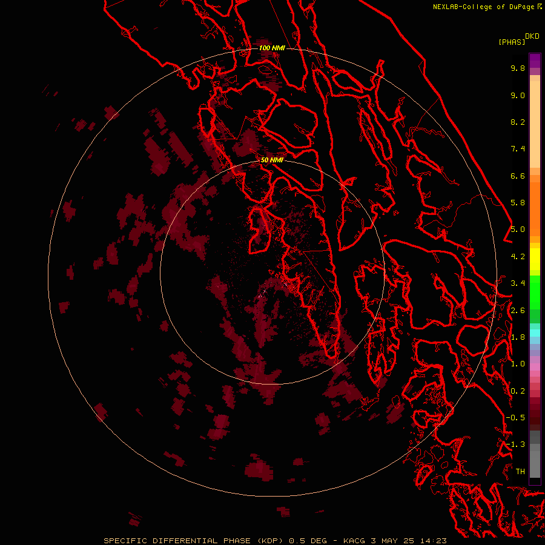Image resolution: width=545 pixels, height=545 pixels.
Task: Click the 6.6 value on color scale
Action: click(x=518, y=176)
